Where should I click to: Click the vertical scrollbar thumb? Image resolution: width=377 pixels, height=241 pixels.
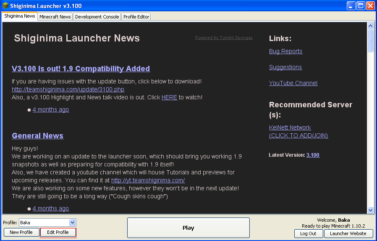[x=370, y=40]
